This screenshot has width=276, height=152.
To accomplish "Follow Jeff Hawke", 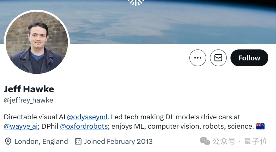I will point(249,58).
